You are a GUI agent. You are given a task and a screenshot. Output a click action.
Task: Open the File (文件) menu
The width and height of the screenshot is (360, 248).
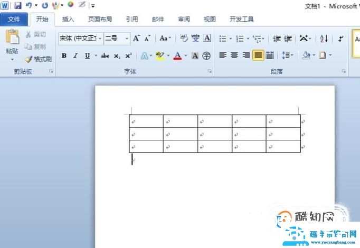tap(14, 20)
